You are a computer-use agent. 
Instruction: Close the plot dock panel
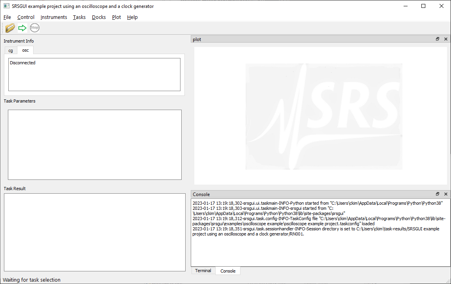(446, 39)
